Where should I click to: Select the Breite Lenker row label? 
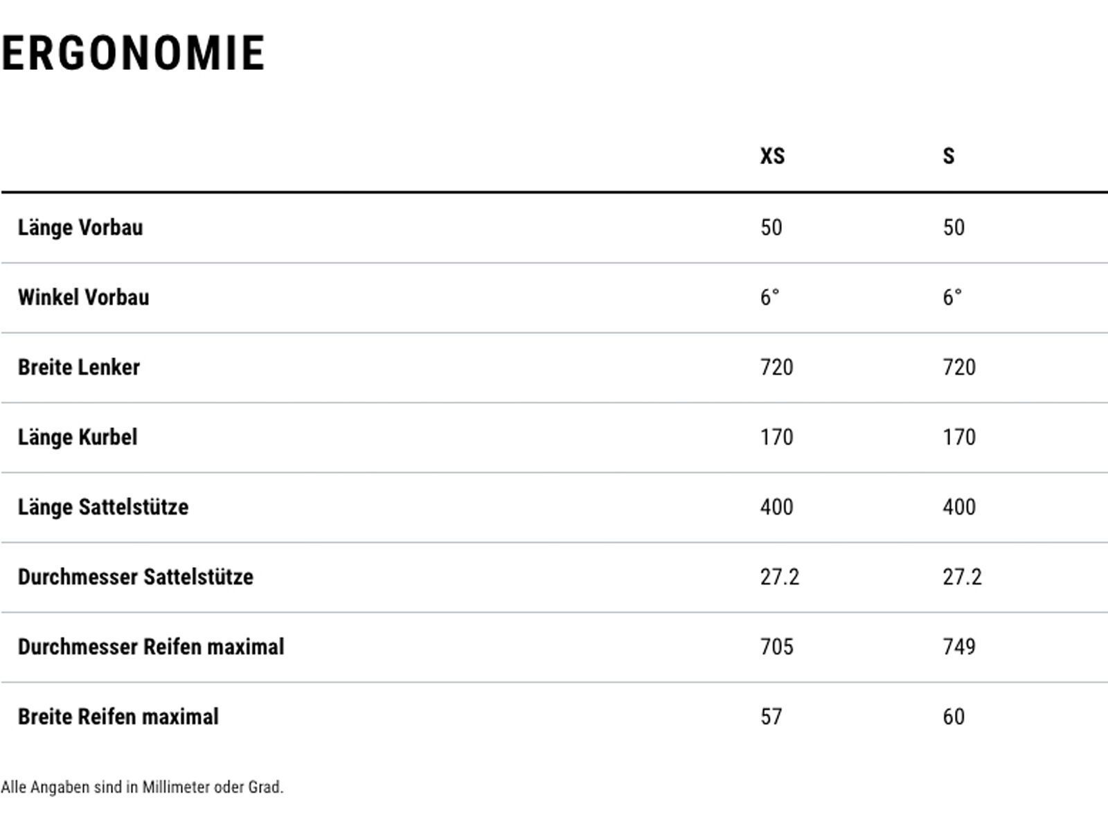(x=79, y=368)
